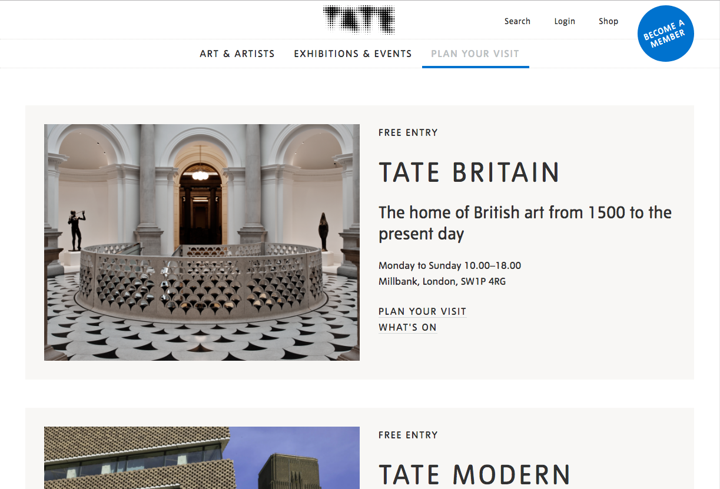Open the Search link in the header
This screenshot has width=720, height=489.
pyautogui.click(x=517, y=21)
